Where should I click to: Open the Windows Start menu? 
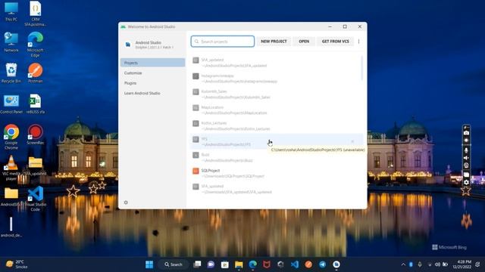point(149,264)
